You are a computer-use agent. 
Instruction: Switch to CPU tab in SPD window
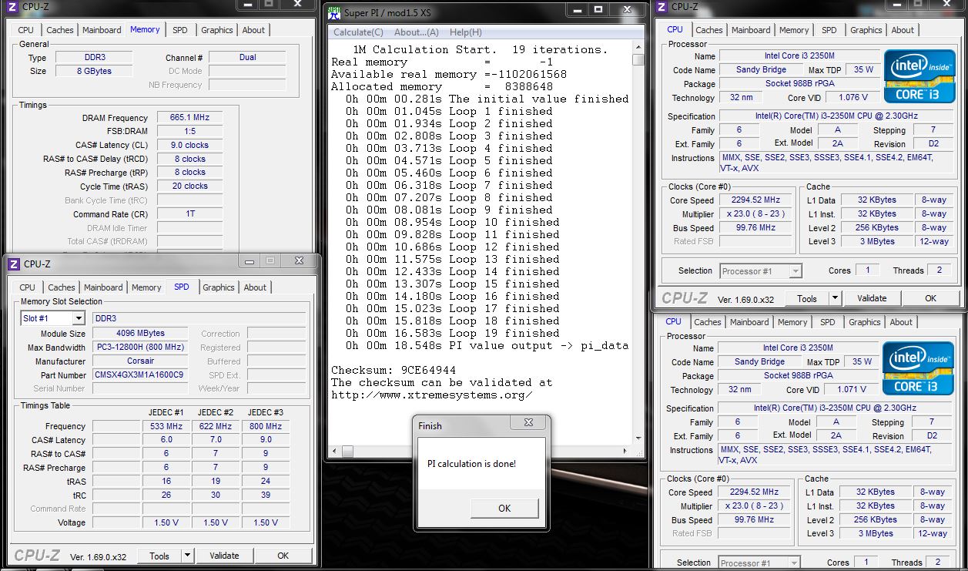pos(28,287)
